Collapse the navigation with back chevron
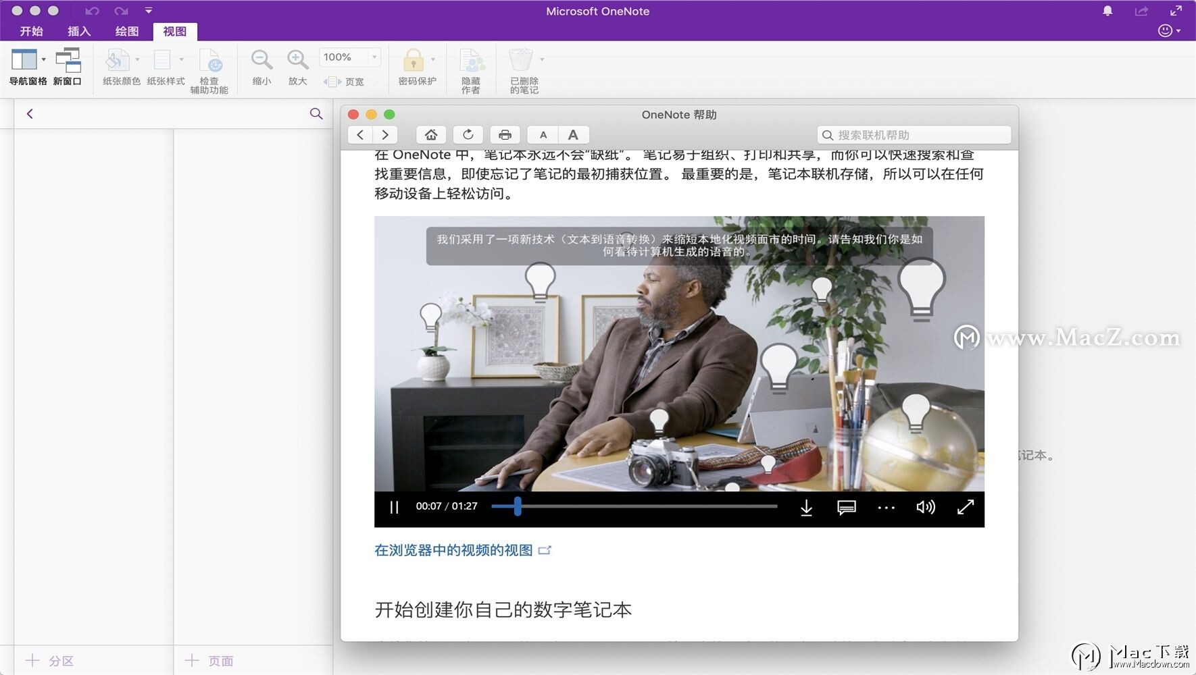Image resolution: width=1196 pixels, height=675 pixels. click(30, 113)
